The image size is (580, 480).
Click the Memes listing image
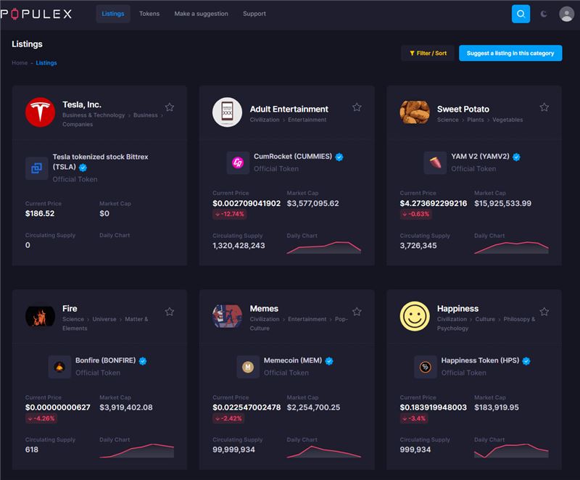point(227,317)
